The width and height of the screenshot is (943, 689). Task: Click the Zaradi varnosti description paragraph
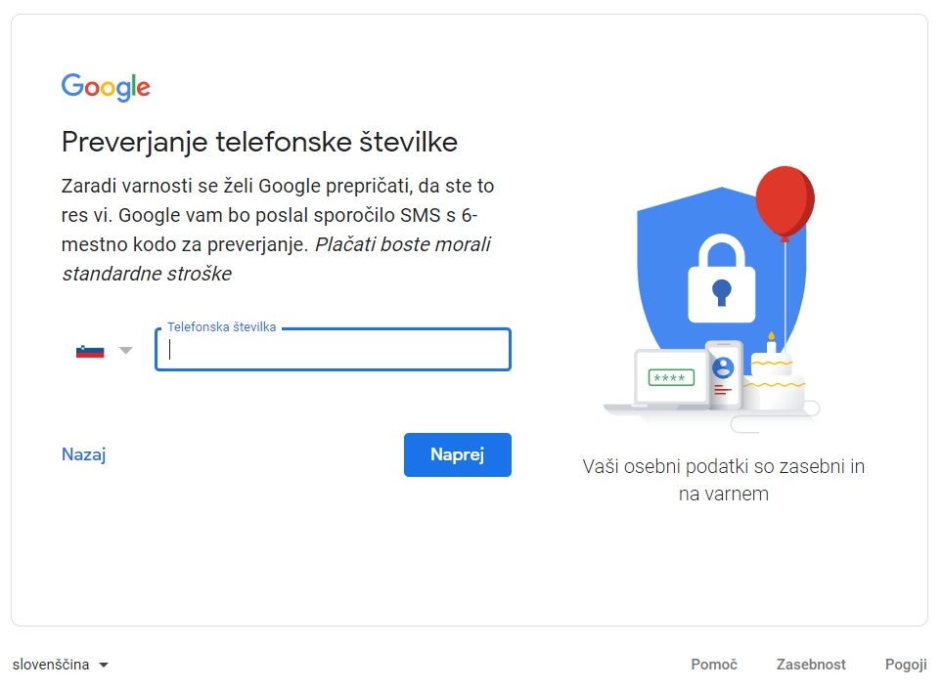(277, 215)
